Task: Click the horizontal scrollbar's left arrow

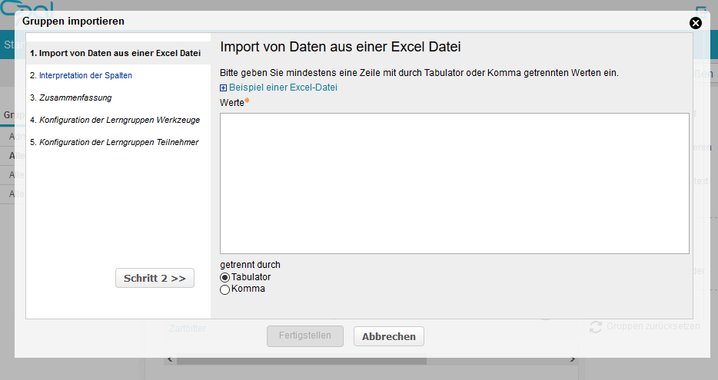Action: (x=169, y=360)
